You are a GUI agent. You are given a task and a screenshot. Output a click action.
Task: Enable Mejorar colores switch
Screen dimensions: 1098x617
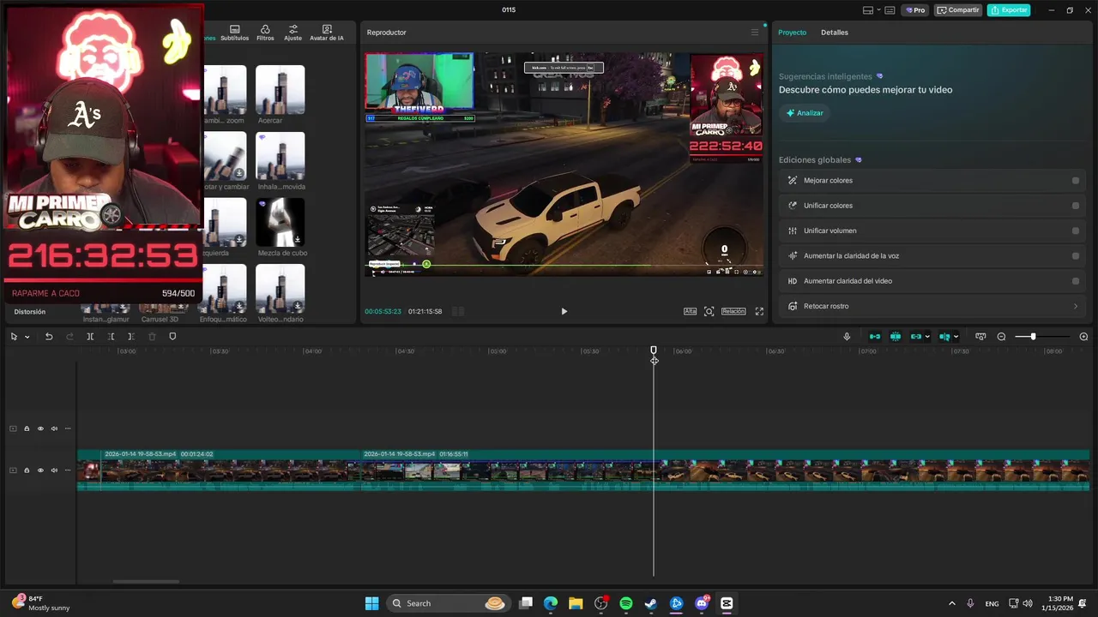coord(1076,181)
